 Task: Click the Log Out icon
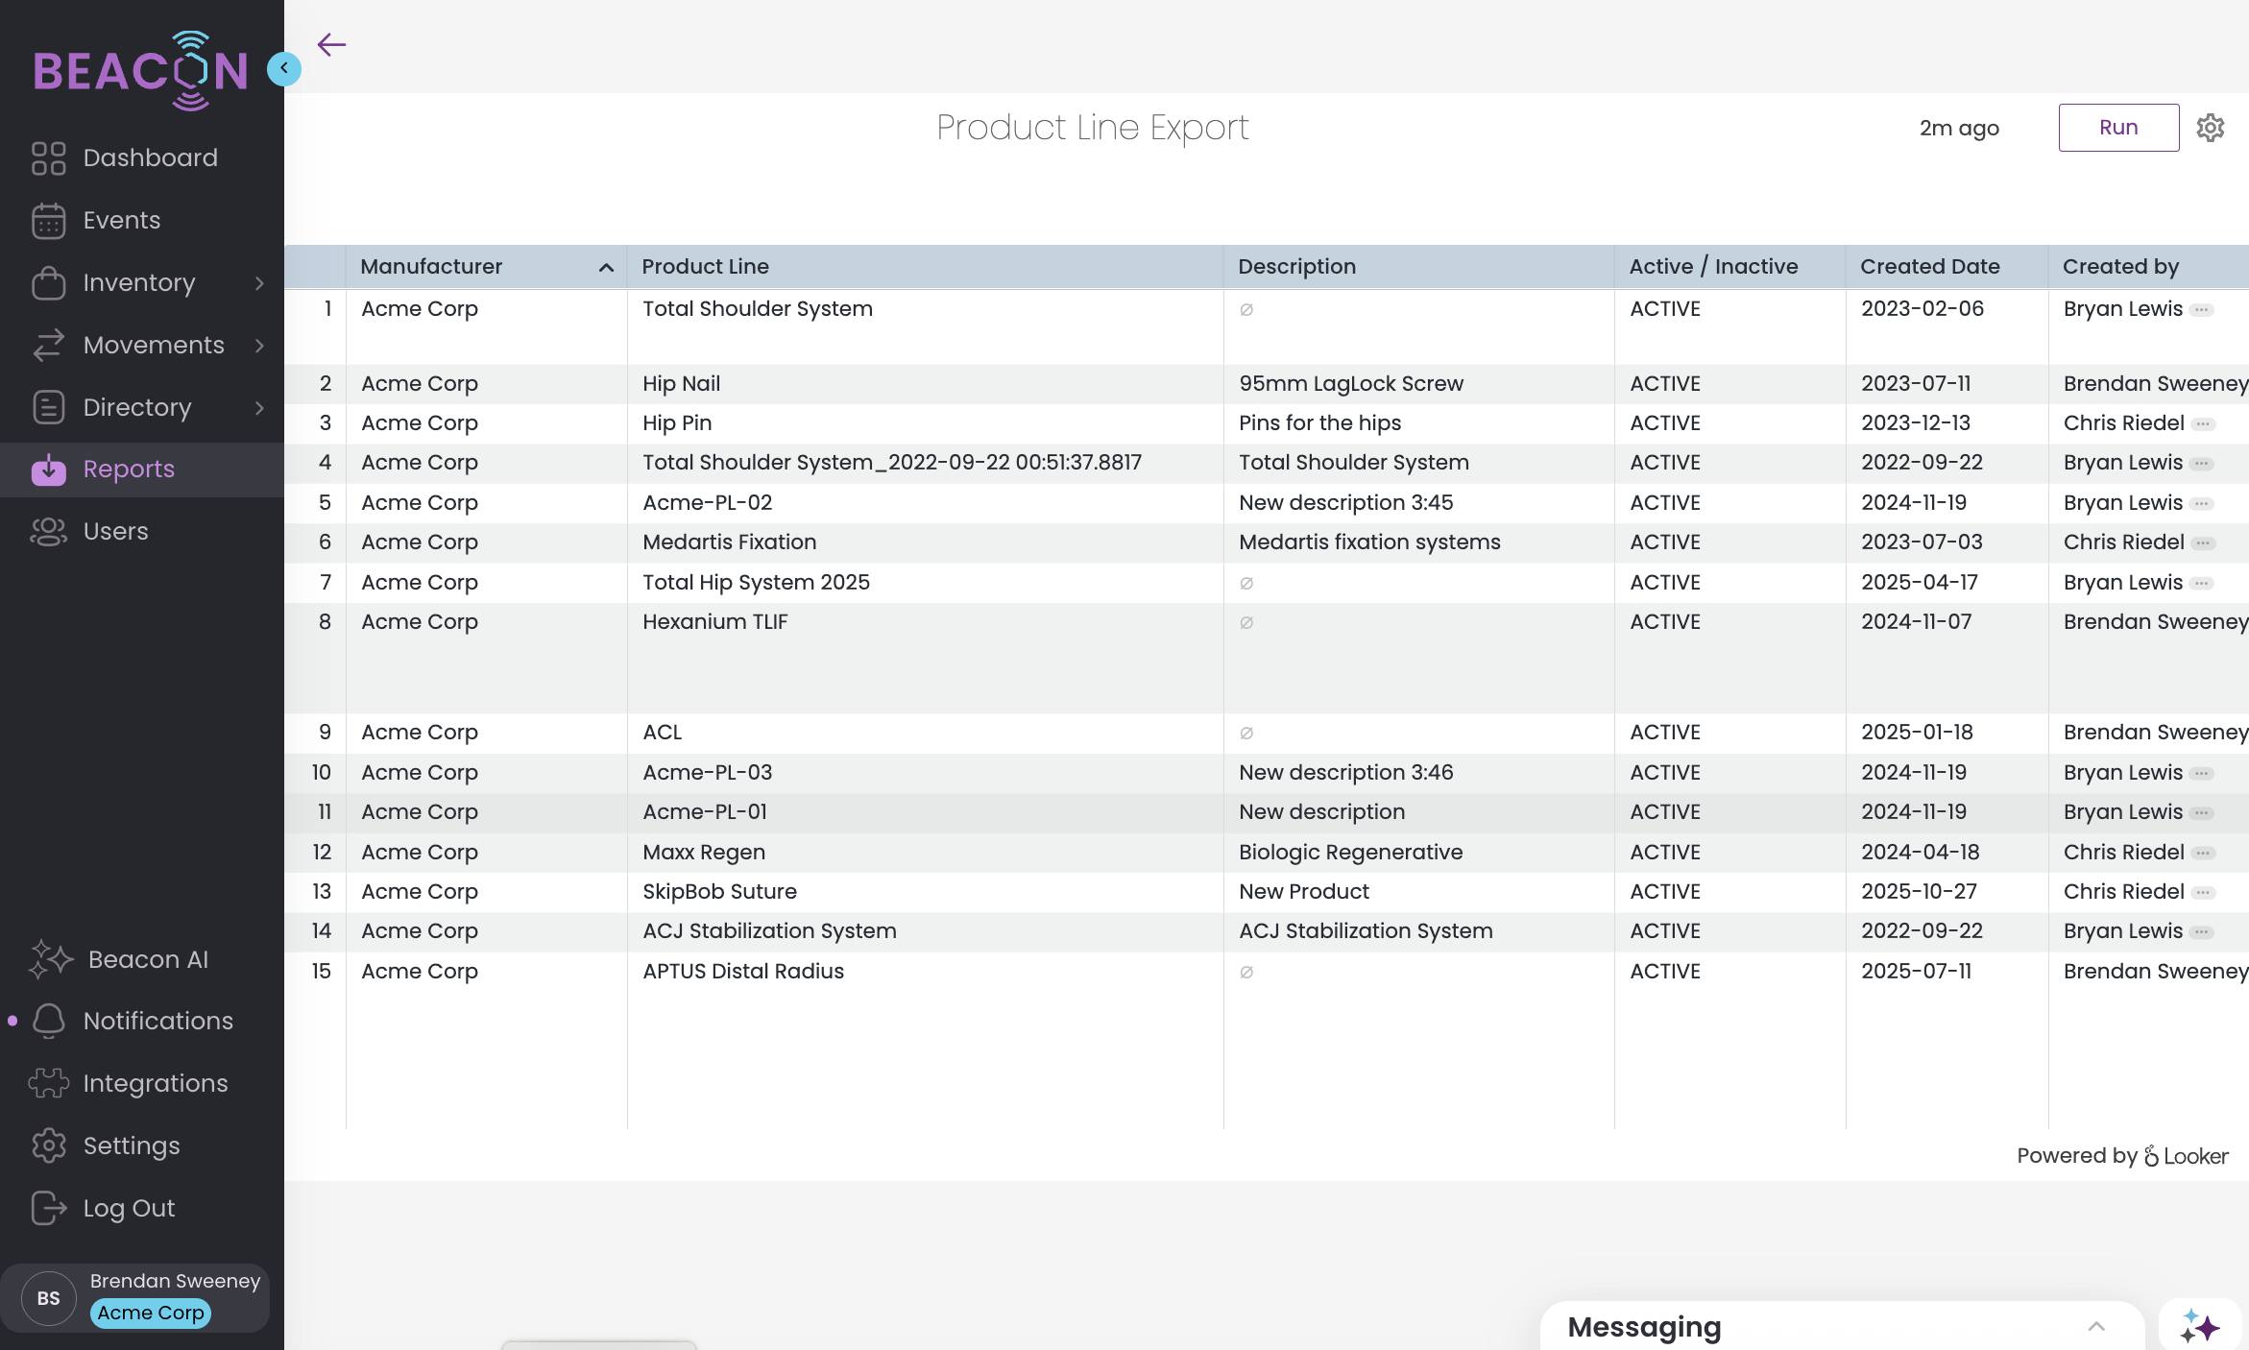48,1208
